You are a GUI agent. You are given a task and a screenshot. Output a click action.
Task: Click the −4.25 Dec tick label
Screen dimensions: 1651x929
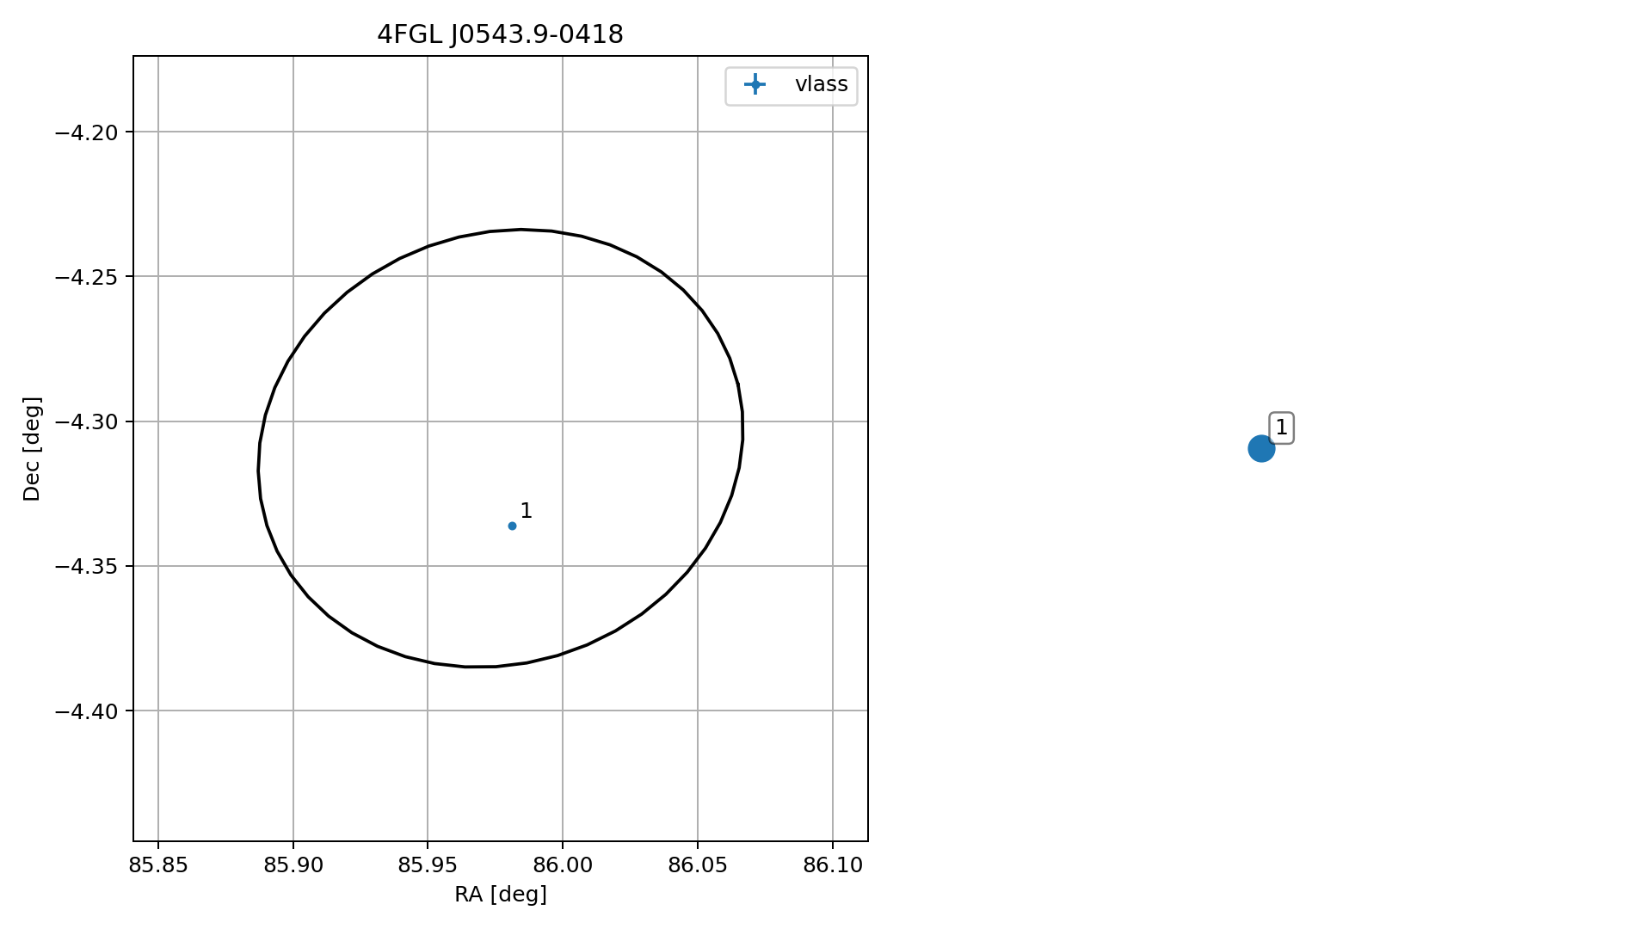point(86,277)
